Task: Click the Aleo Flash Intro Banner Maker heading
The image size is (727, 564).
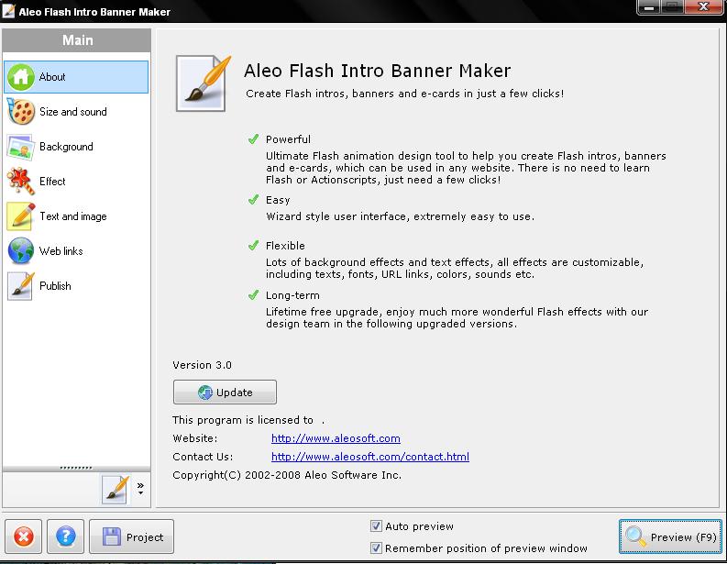Action: pos(378,71)
